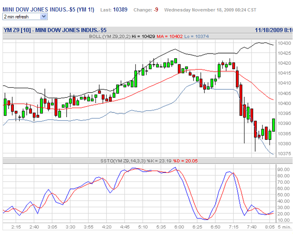Click the 8:05 time axis label

[270, 227]
